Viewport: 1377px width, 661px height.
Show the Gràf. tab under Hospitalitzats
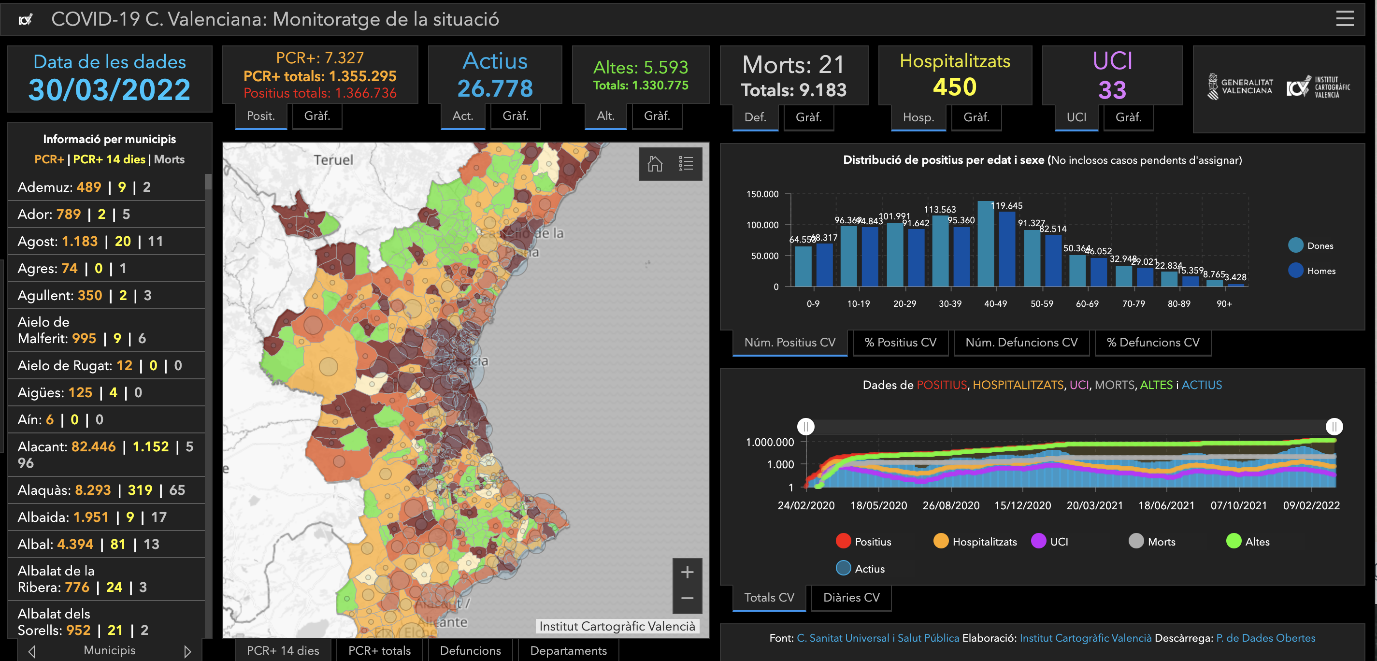coord(976,117)
